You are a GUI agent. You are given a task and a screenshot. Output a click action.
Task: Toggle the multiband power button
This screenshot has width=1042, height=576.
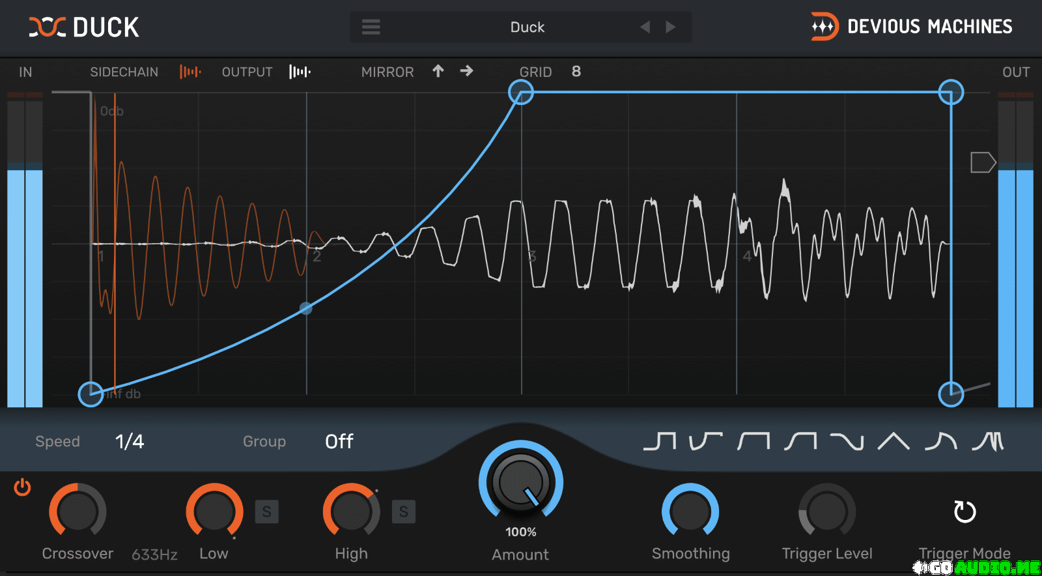click(x=22, y=487)
